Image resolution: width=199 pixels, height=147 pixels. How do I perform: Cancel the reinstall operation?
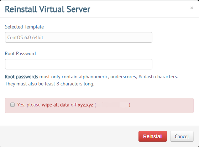pos(182,136)
